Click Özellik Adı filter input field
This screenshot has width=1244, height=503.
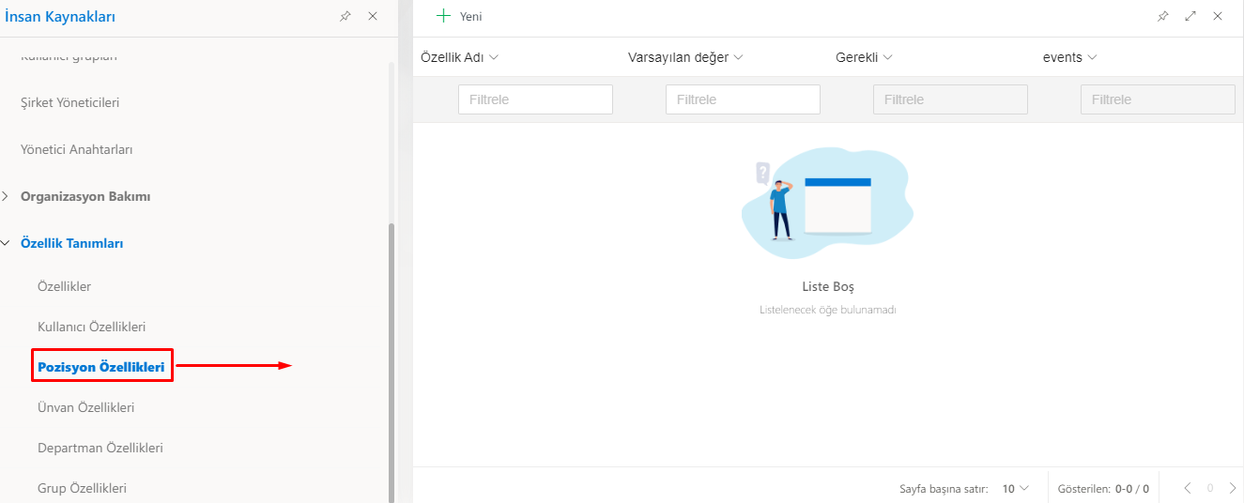pyautogui.click(x=535, y=99)
